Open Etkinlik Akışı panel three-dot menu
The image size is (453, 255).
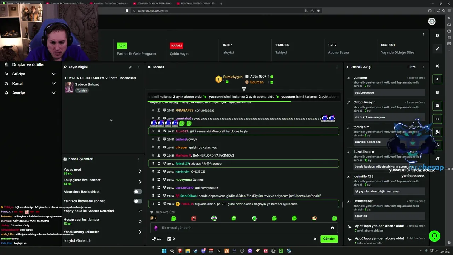(423, 67)
